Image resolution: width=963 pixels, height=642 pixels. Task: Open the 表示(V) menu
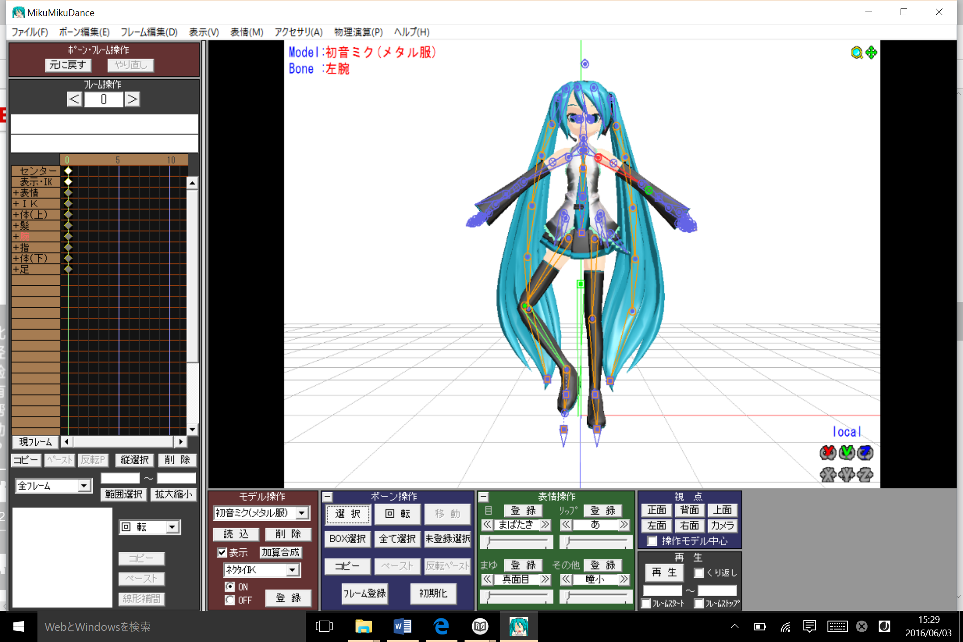(204, 32)
